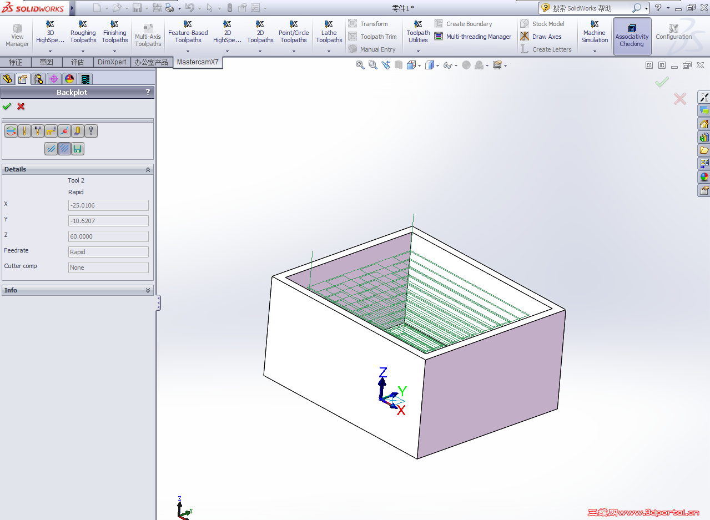This screenshot has width=710, height=520.
Task: Toggle display holder in Backplot
Action: [x=38, y=131]
